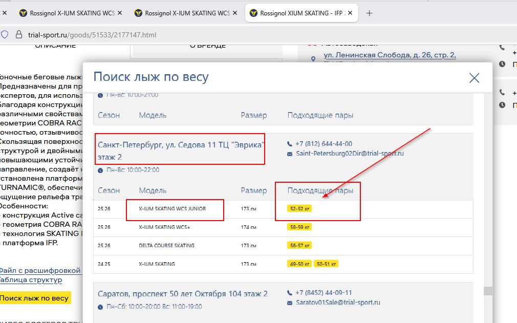Click the site security padlock icon
517x323 pixels.
pos(19,35)
